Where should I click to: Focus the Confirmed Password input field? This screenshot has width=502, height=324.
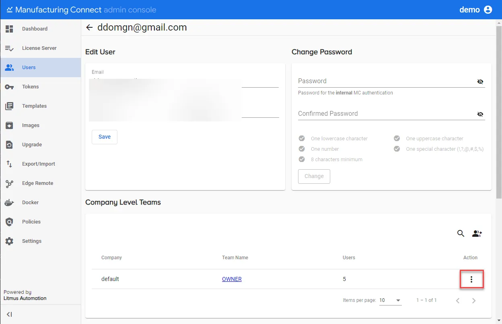coord(386,114)
